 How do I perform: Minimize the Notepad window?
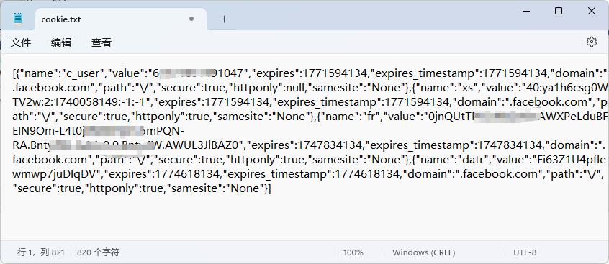point(525,11)
